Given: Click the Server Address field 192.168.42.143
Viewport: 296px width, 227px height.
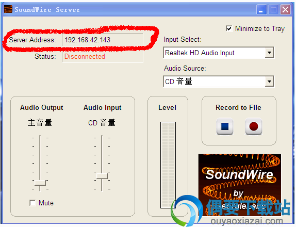Looking at the screenshot, I should pos(103,40).
